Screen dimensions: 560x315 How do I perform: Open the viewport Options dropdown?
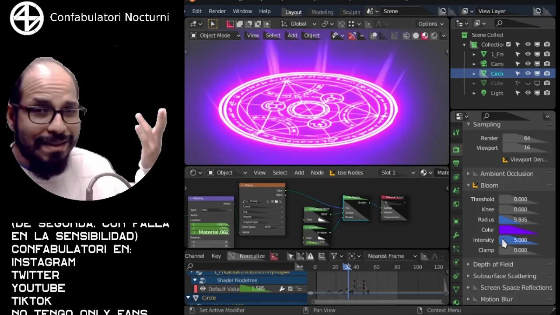[430, 24]
